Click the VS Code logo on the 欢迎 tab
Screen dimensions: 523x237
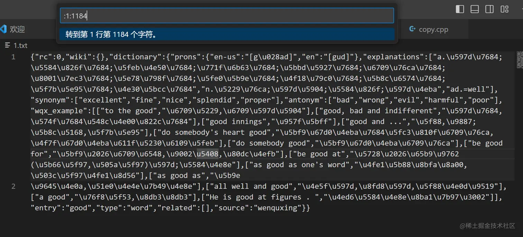pos(3,29)
